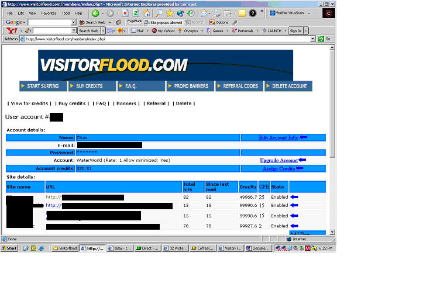Viewport: 447px width, 294px height.
Task: Click the browser Back arrow button
Action: 95,13
